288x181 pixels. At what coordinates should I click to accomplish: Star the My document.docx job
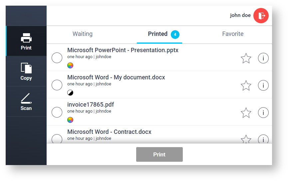pyautogui.click(x=246, y=85)
